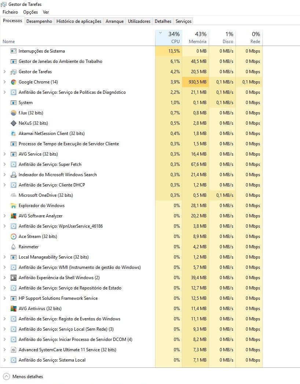Open the Opções menu

pos(30,12)
